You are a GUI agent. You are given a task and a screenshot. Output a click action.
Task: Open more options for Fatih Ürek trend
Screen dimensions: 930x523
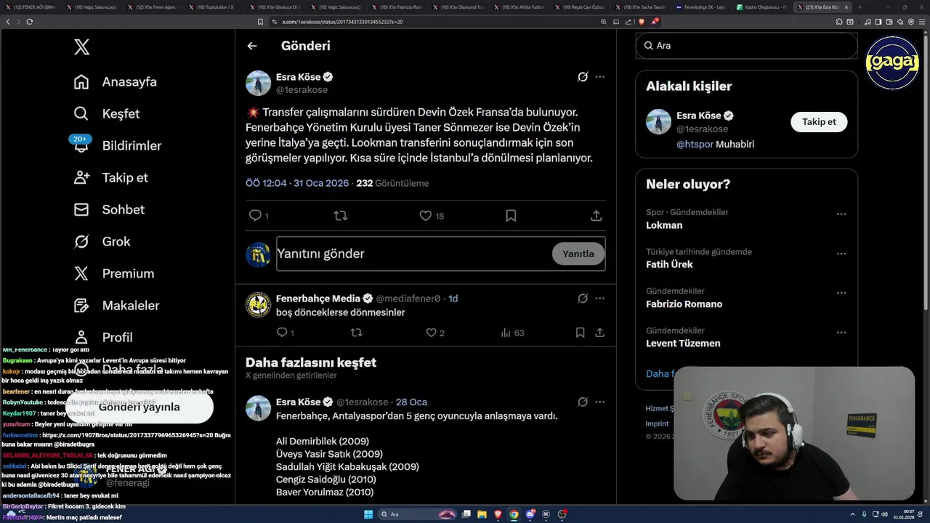pyautogui.click(x=841, y=254)
